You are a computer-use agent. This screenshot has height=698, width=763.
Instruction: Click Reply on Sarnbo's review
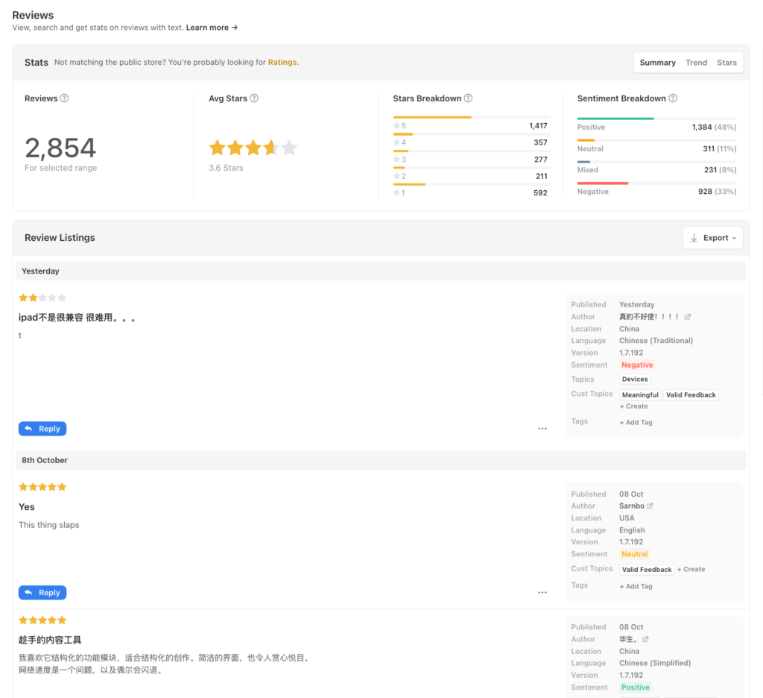pos(42,592)
